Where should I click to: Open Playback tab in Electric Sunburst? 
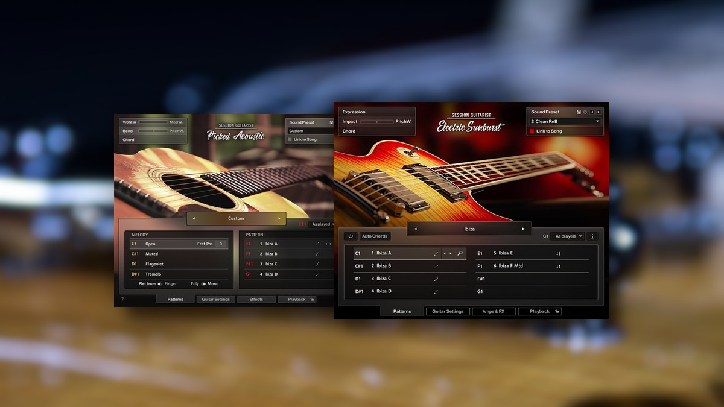pyautogui.click(x=540, y=311)
